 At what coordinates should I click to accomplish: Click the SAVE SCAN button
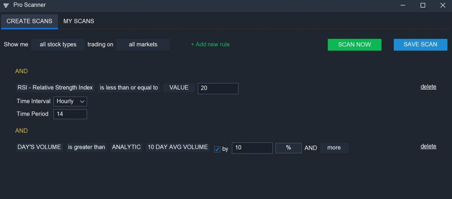(x=420, y=45)
